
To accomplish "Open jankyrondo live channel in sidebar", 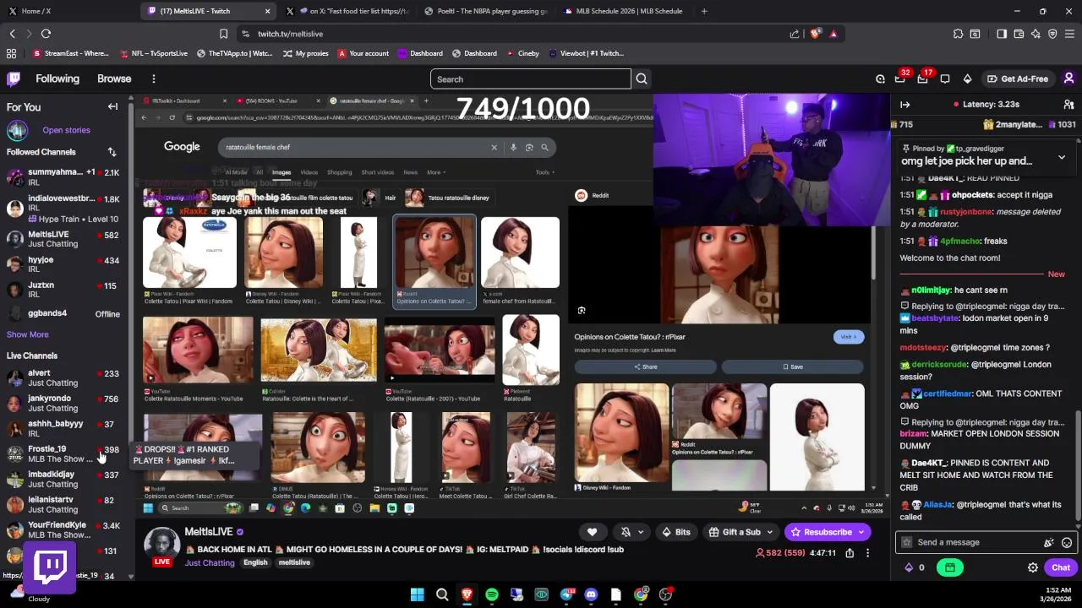I will pos(63,403).
